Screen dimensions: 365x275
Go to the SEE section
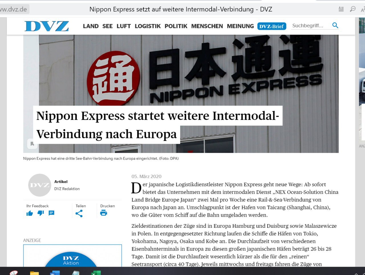(108, 26)
